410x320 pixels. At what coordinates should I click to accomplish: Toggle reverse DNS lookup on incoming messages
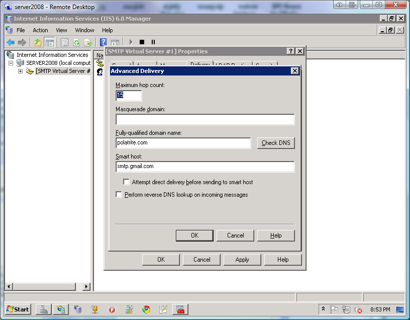119,194
